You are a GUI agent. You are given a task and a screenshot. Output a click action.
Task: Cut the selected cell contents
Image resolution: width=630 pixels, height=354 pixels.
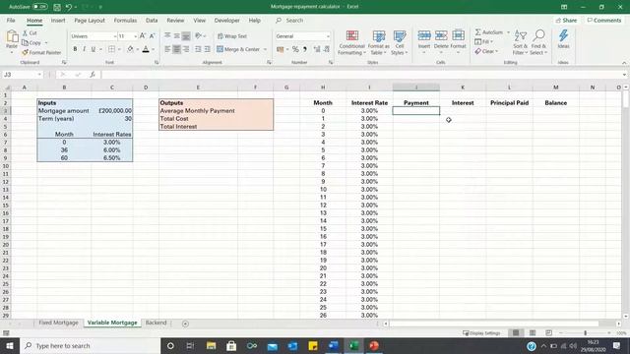30,33
